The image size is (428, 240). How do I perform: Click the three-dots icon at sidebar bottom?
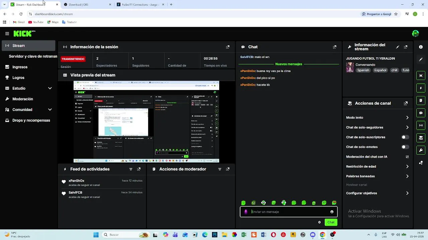click(x=421, y=163)
